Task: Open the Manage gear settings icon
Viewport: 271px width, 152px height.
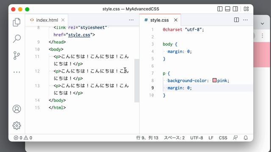Action: click(x=17, y=125)
